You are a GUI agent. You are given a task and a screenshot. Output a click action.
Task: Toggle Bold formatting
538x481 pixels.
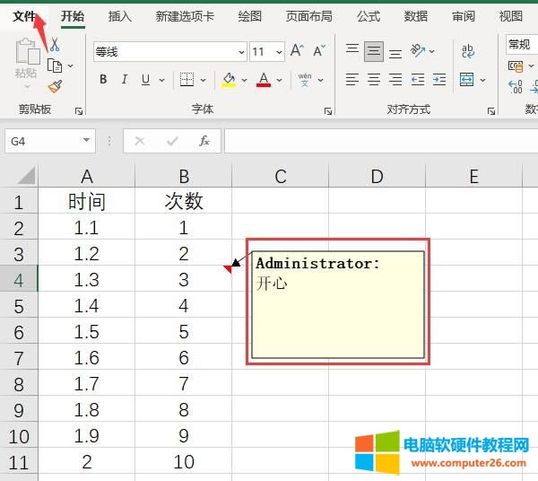click(x=103, y=80)
